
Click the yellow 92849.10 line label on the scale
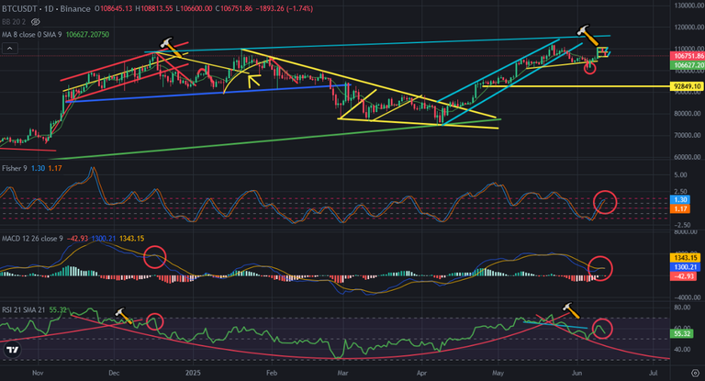[x=687, y=86]
